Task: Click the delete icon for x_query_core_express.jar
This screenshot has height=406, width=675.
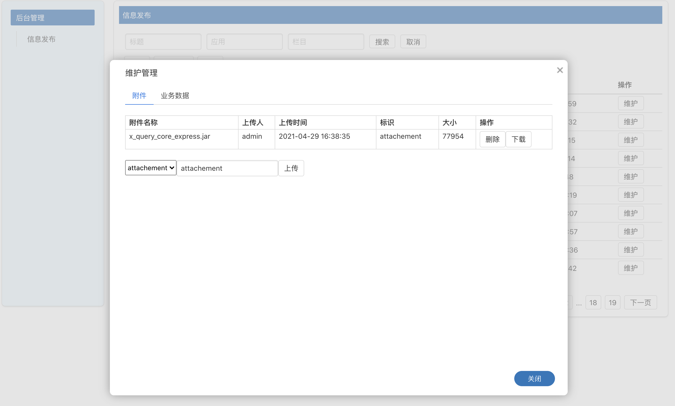Action: coord(491,140)
